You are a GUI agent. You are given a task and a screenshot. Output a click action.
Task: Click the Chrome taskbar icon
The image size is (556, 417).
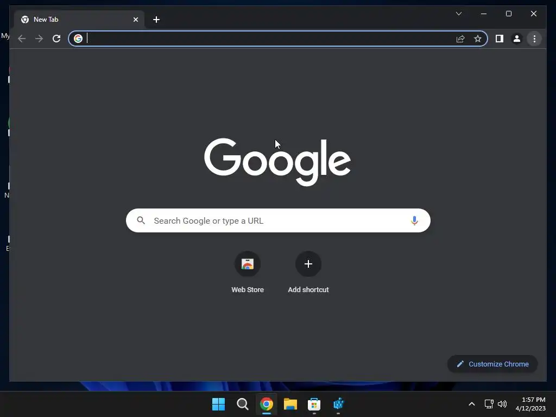[266, 404]
